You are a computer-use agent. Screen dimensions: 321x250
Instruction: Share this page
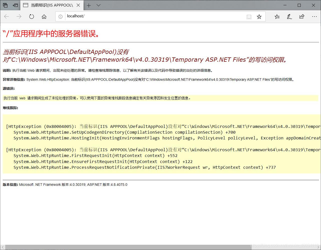tap(302, 17)
